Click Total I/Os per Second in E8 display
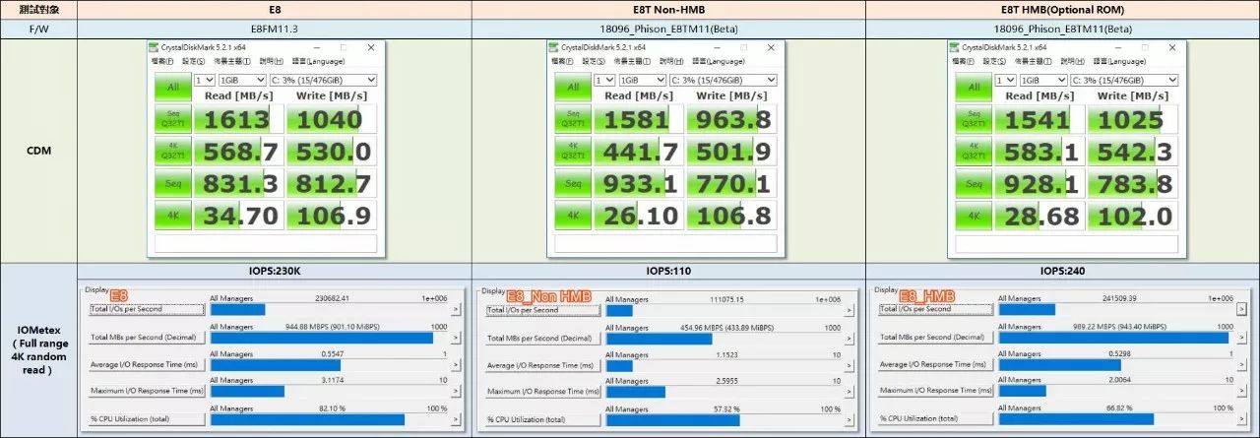Viewport: 1260px width, 438px height. click(x=146, y=309)
